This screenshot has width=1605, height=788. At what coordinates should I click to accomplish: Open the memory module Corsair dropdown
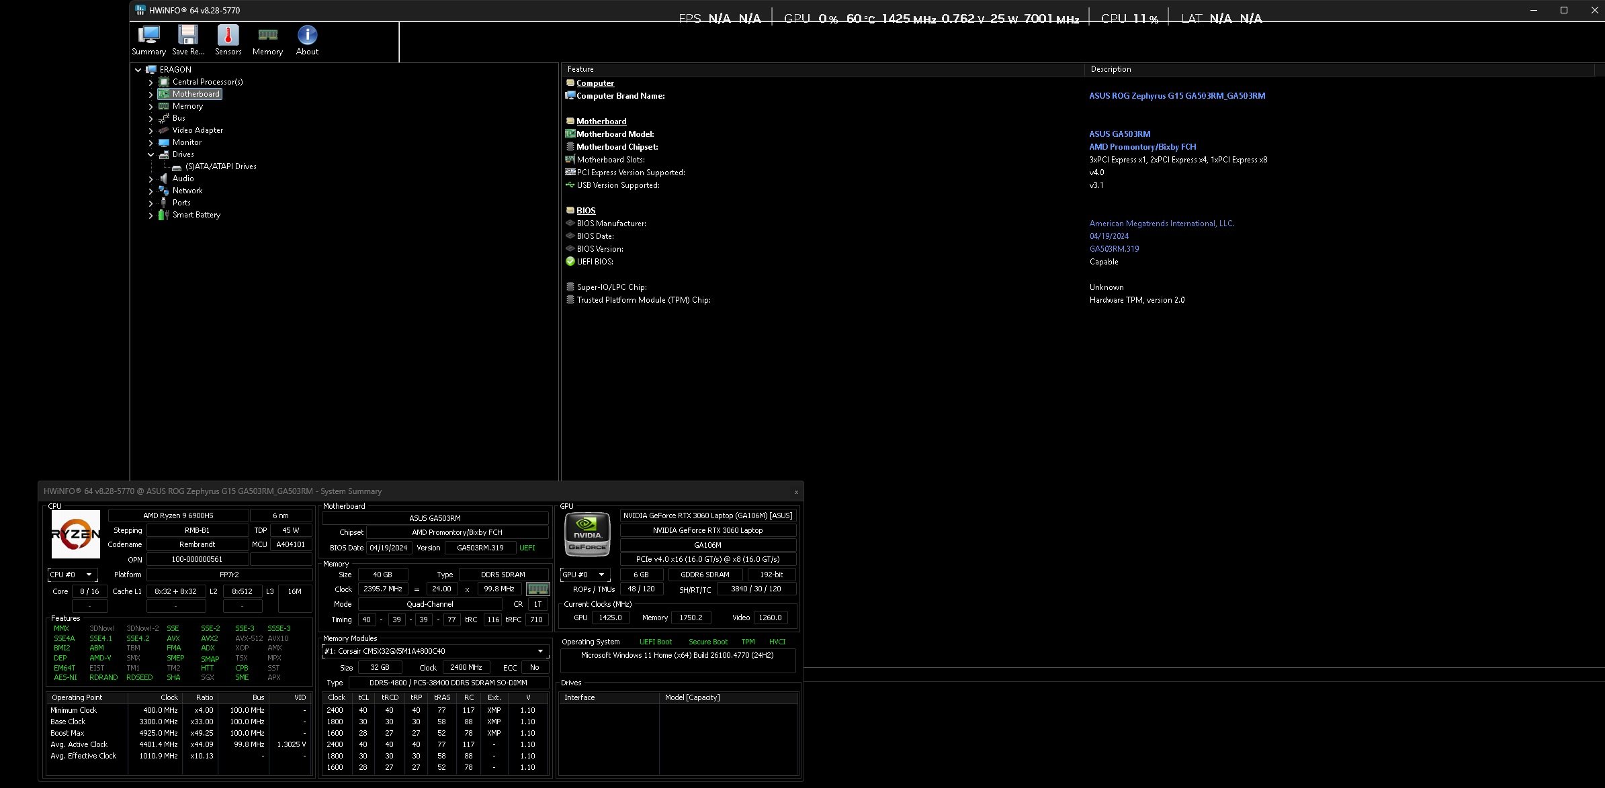435,651
